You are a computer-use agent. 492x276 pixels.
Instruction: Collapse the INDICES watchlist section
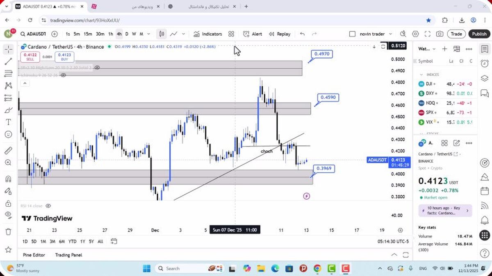click(x=421, y=75)
